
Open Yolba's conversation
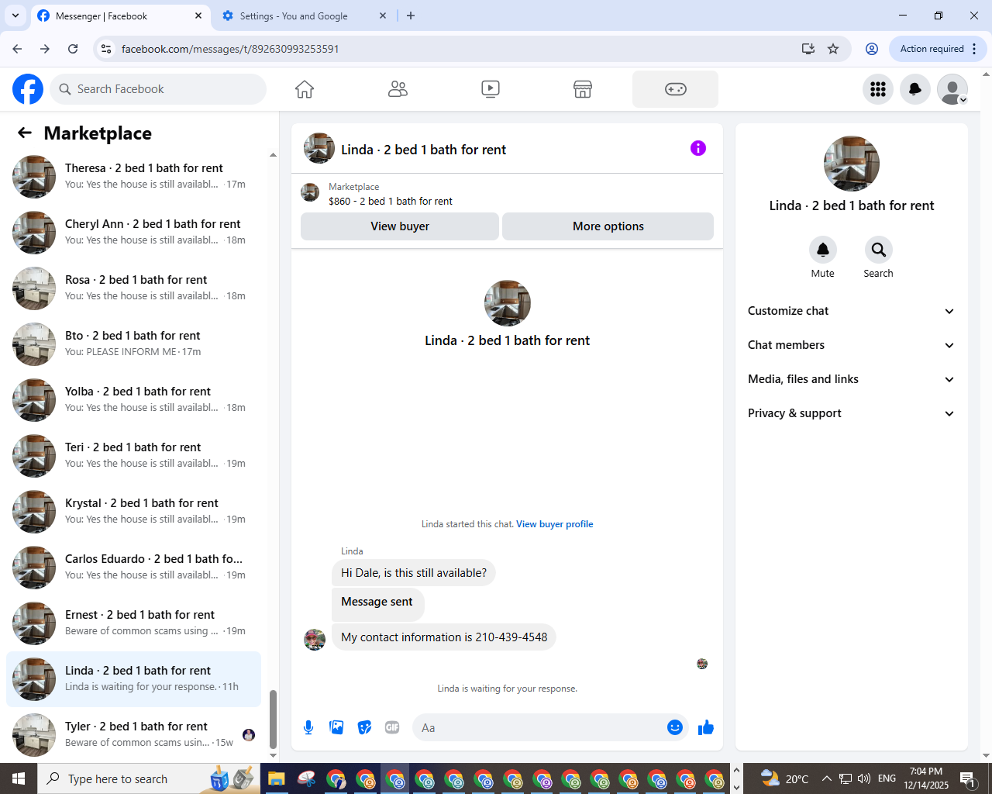pyautogui.click(x=133, y=400)
